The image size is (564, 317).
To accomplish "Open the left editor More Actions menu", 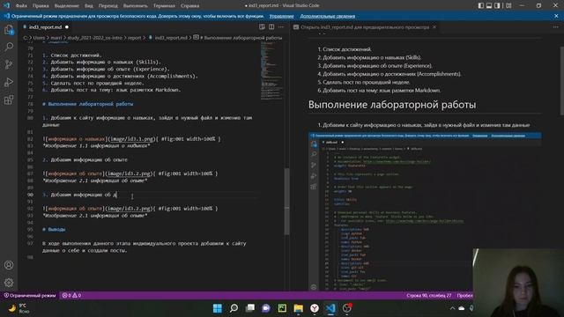I will coord(281,27).
